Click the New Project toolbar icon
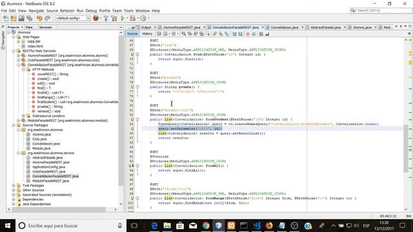 tap(14, 18)
